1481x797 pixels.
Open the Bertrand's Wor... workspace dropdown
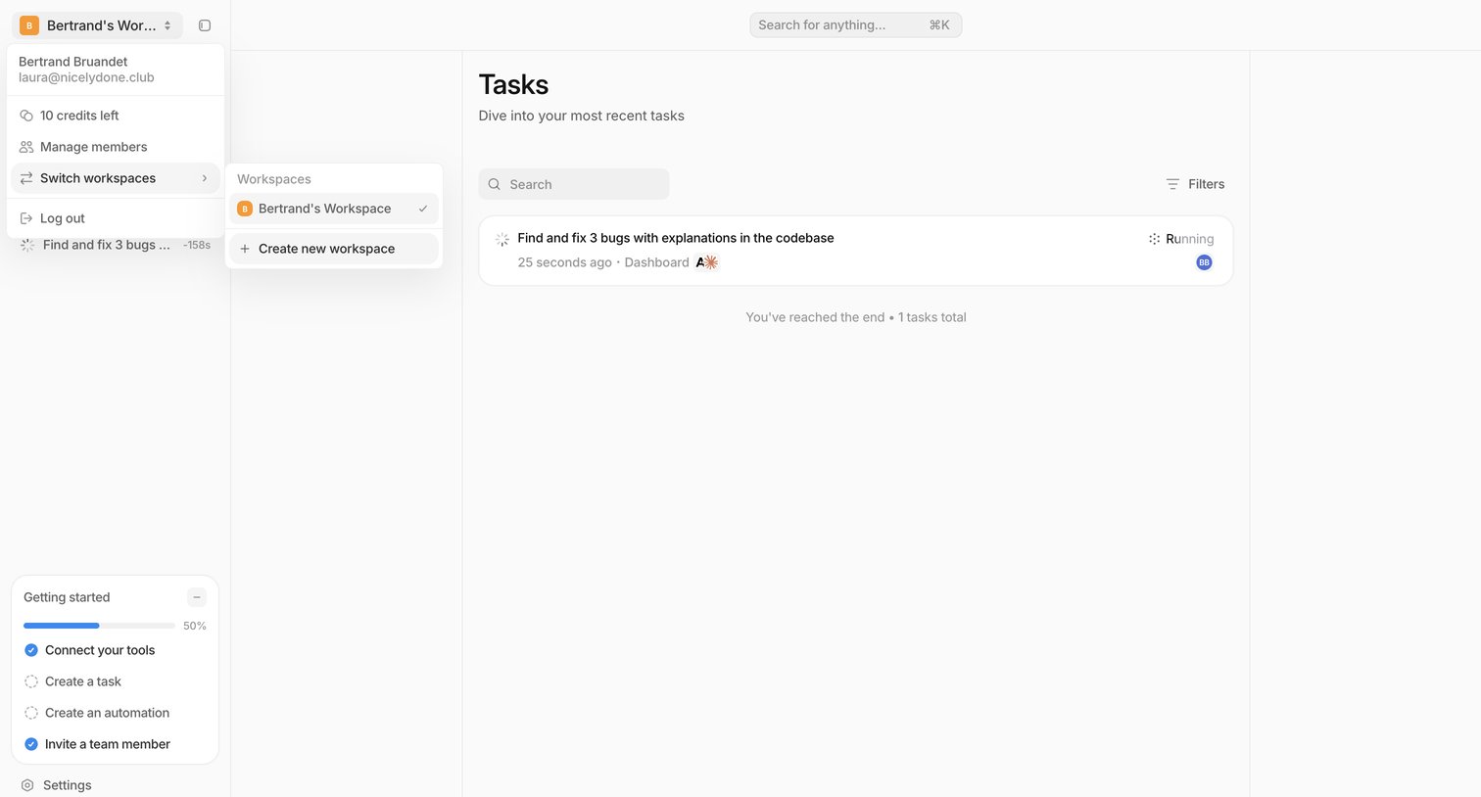(97, 25)
